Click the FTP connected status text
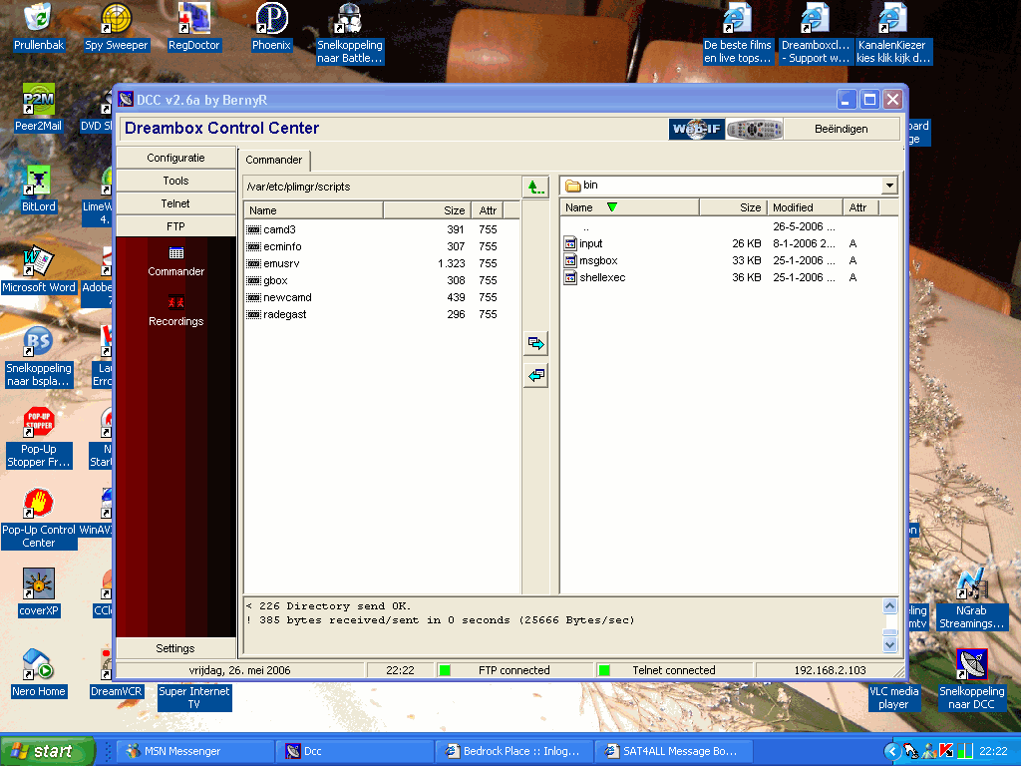This screenshot has height=766, width=1021. 514,670
